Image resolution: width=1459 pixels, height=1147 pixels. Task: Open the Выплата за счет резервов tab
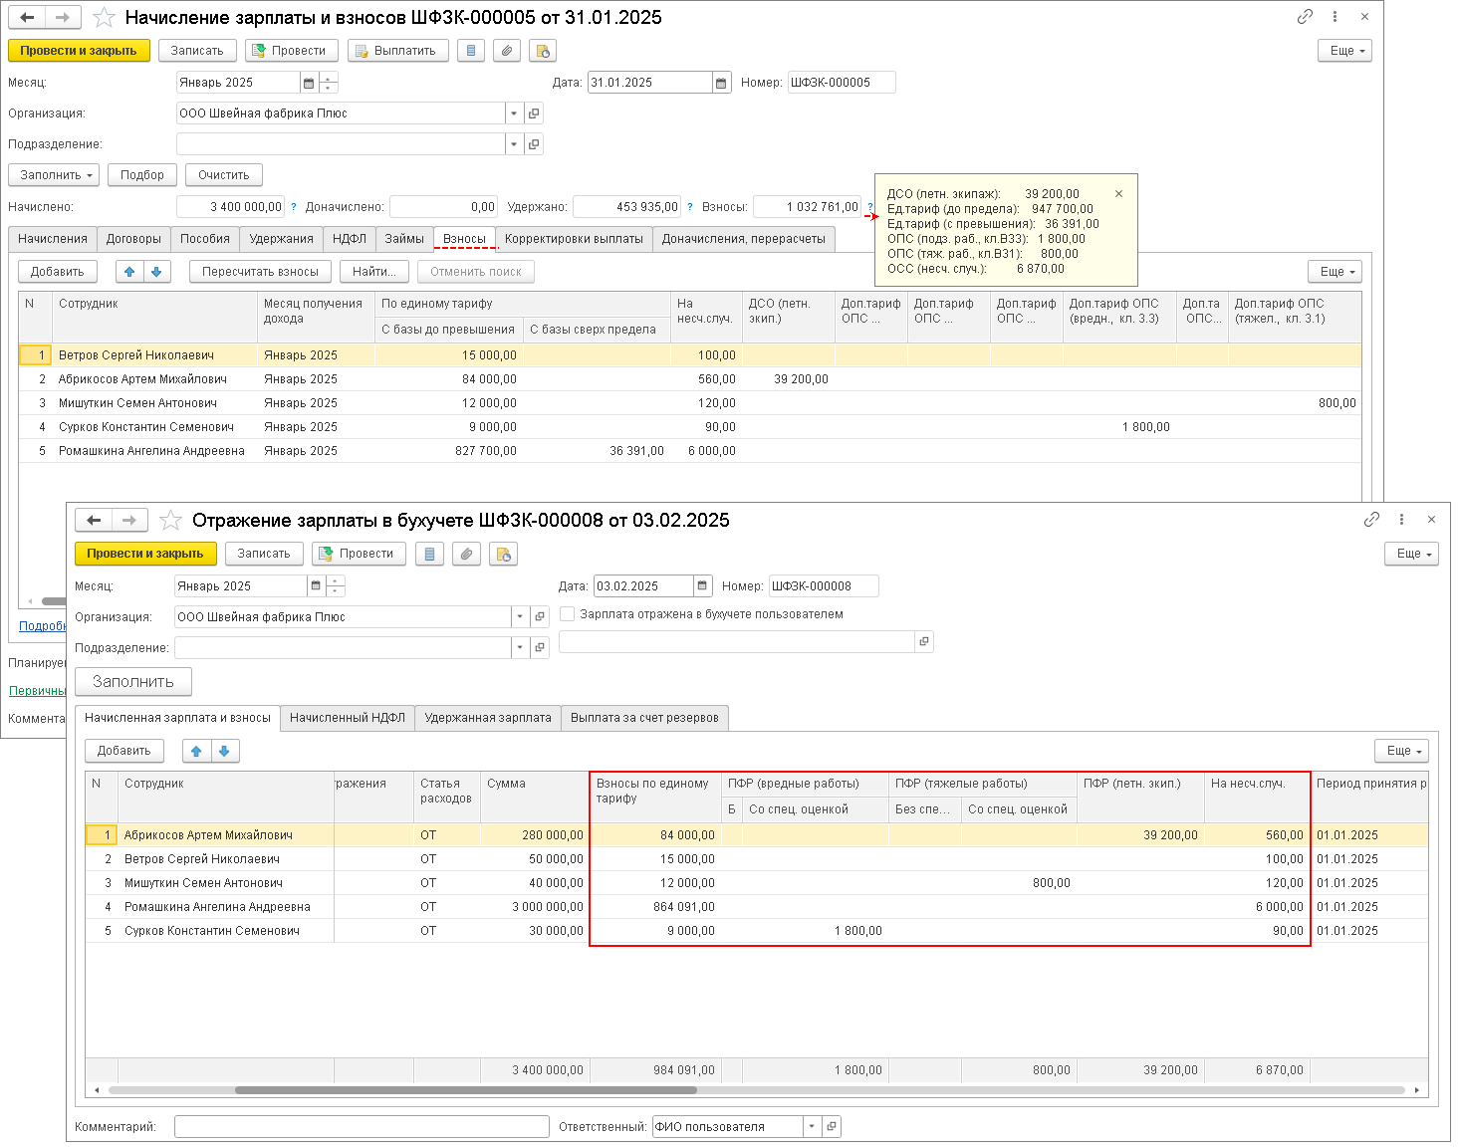point(644,718)
